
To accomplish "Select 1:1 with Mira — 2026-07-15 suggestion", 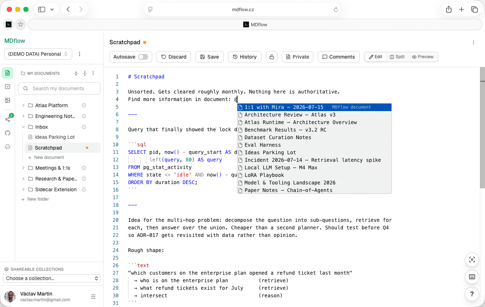I will (x=314, y=107).
